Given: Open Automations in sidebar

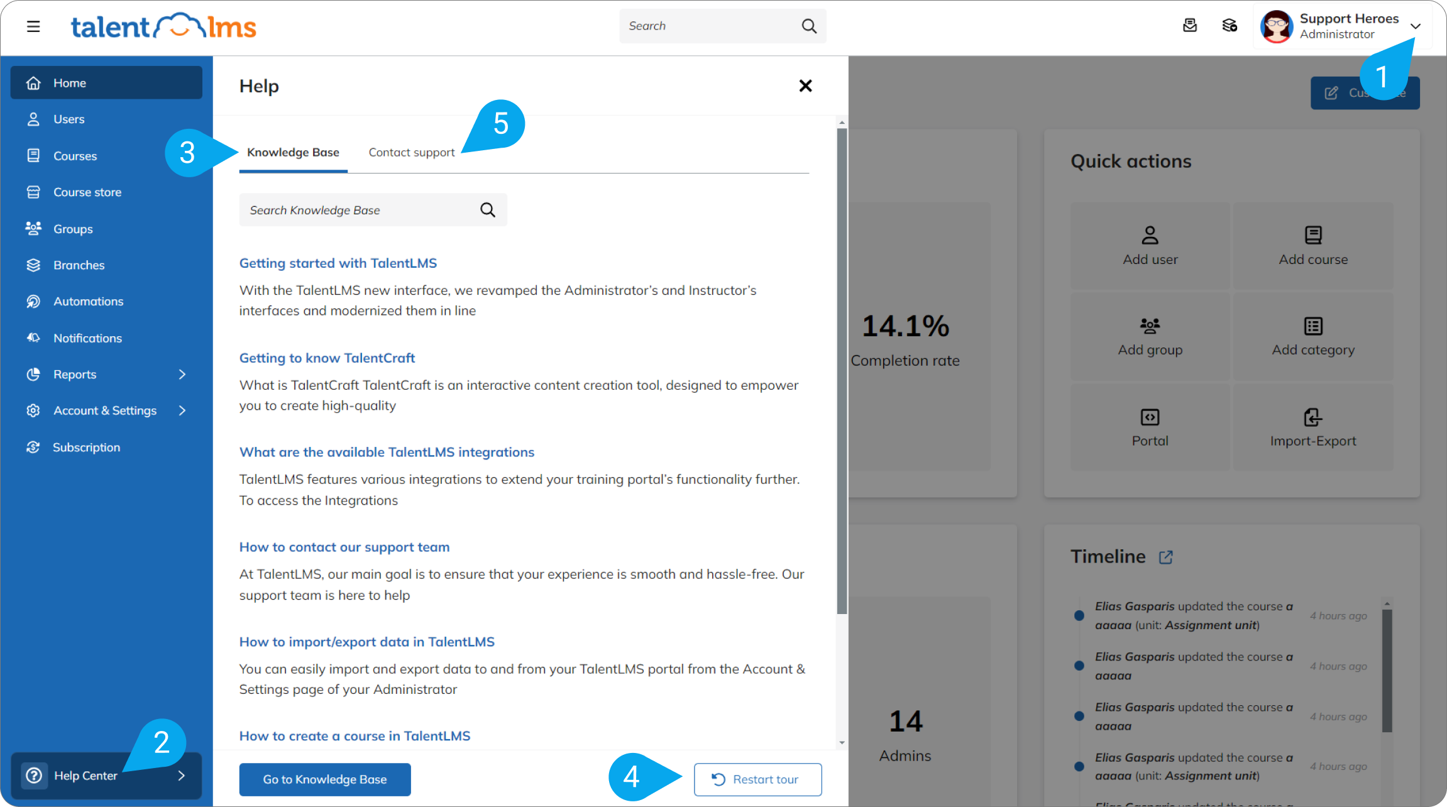Looking at the screenshot, I should pos(106,302).
